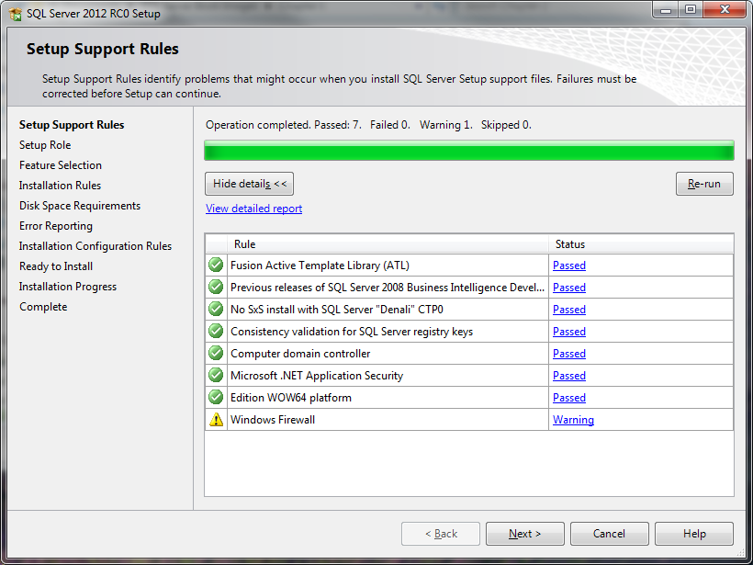Click the Computer domain controller rule text
This screenshot has width=753, height=565.
click(300, 354)
